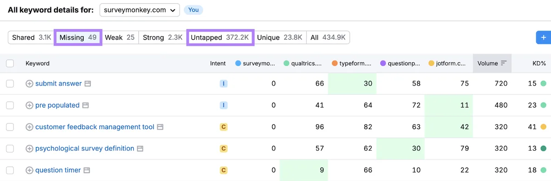Screen dimensions: 551x181
Task: Click intent badge C for 'question timer'
Action: 224,170
